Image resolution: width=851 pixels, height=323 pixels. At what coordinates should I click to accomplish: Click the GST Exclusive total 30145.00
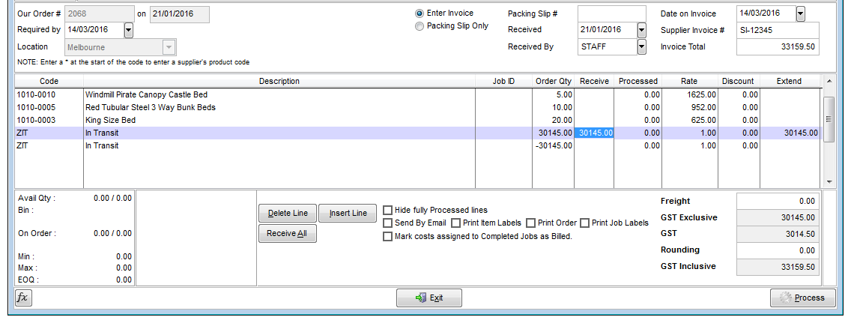[x=778, y=217]
